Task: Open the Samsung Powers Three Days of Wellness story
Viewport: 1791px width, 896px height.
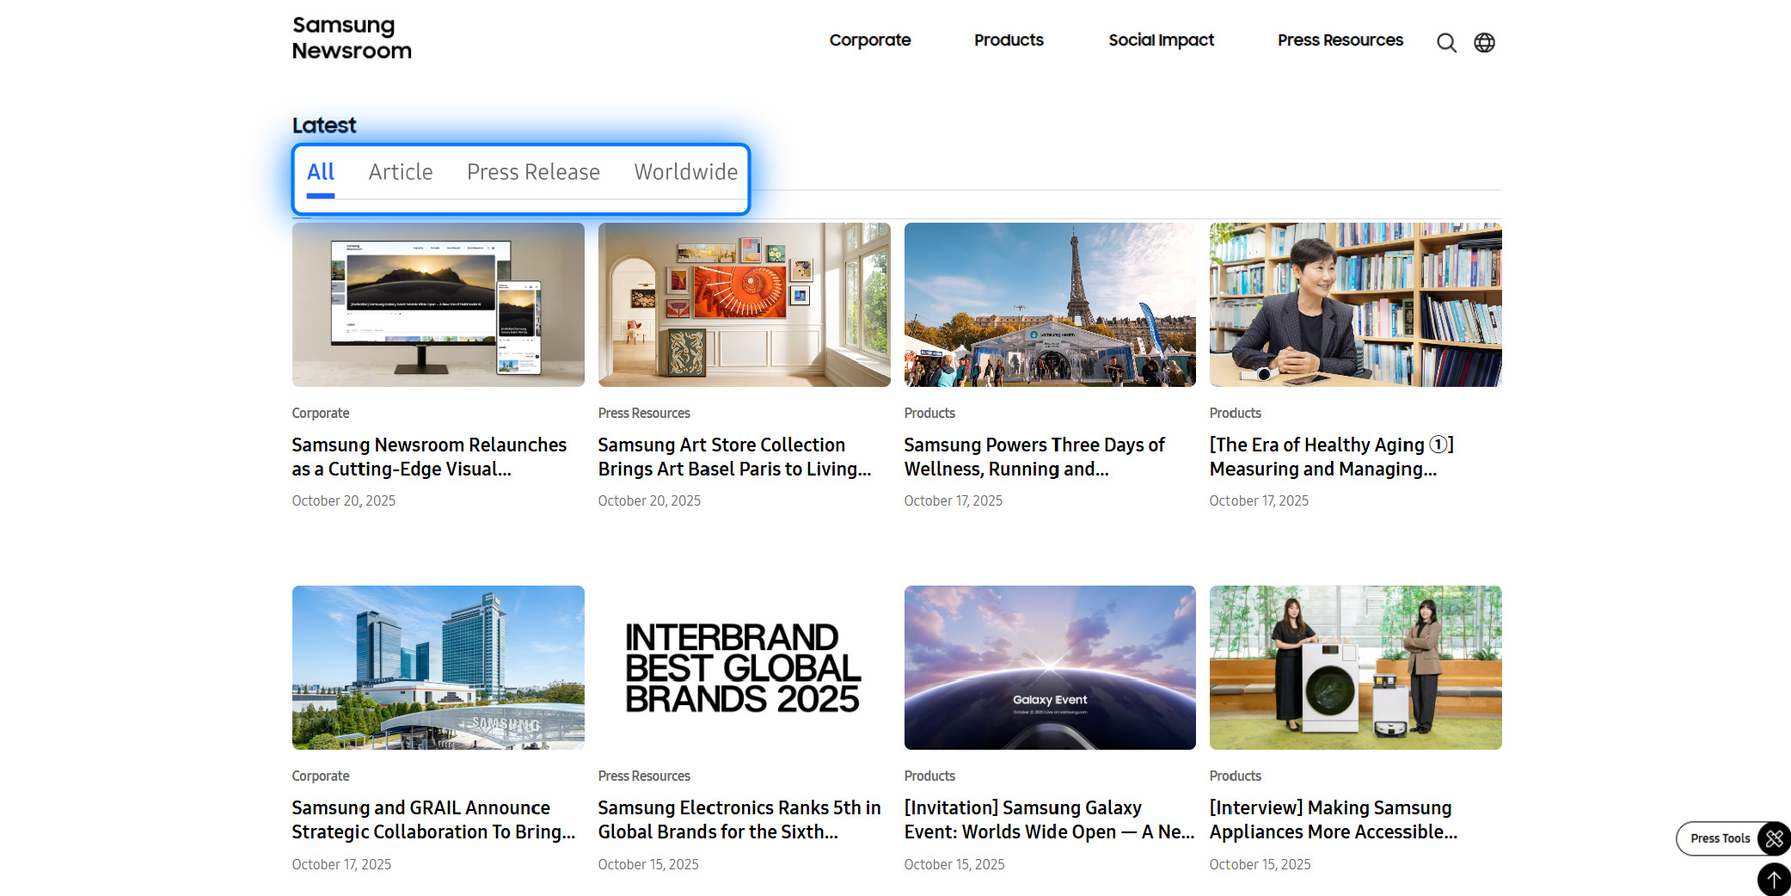Action: pyautogui.click(x=1034, y=457)
